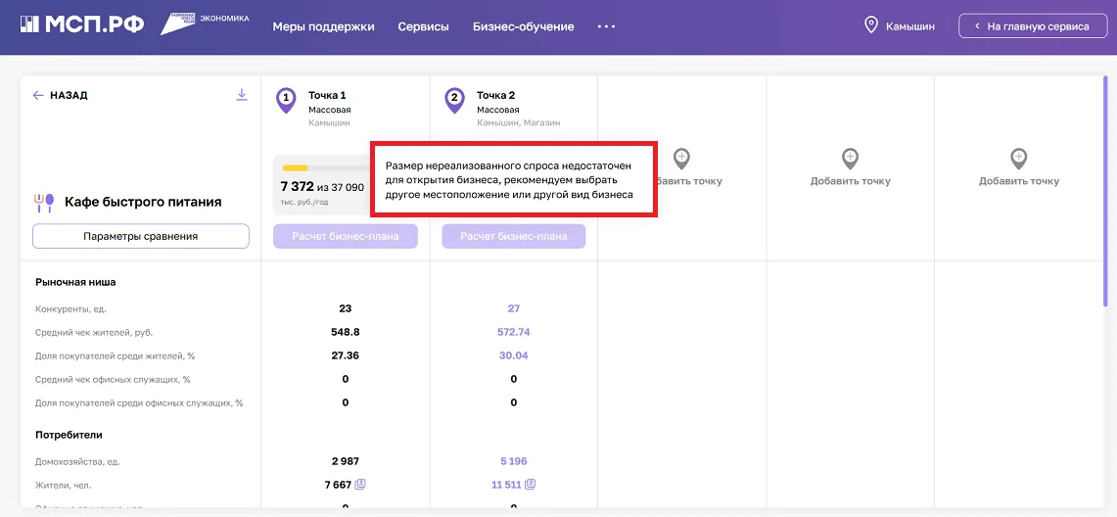
Task: Click Расчет бизнес-плана for Точка 1
Action: pyautogui.click(x=345, y=236)
